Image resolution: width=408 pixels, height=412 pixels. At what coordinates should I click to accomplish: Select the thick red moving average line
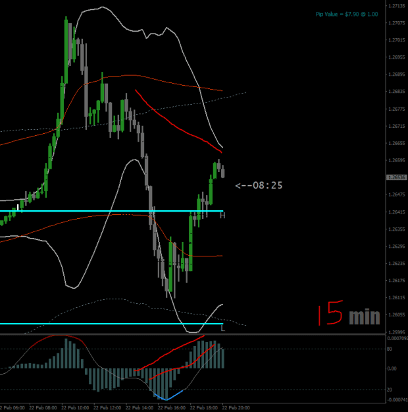(178, 129)
